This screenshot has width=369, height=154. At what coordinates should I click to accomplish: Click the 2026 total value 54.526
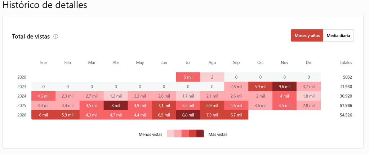point(346,115)
